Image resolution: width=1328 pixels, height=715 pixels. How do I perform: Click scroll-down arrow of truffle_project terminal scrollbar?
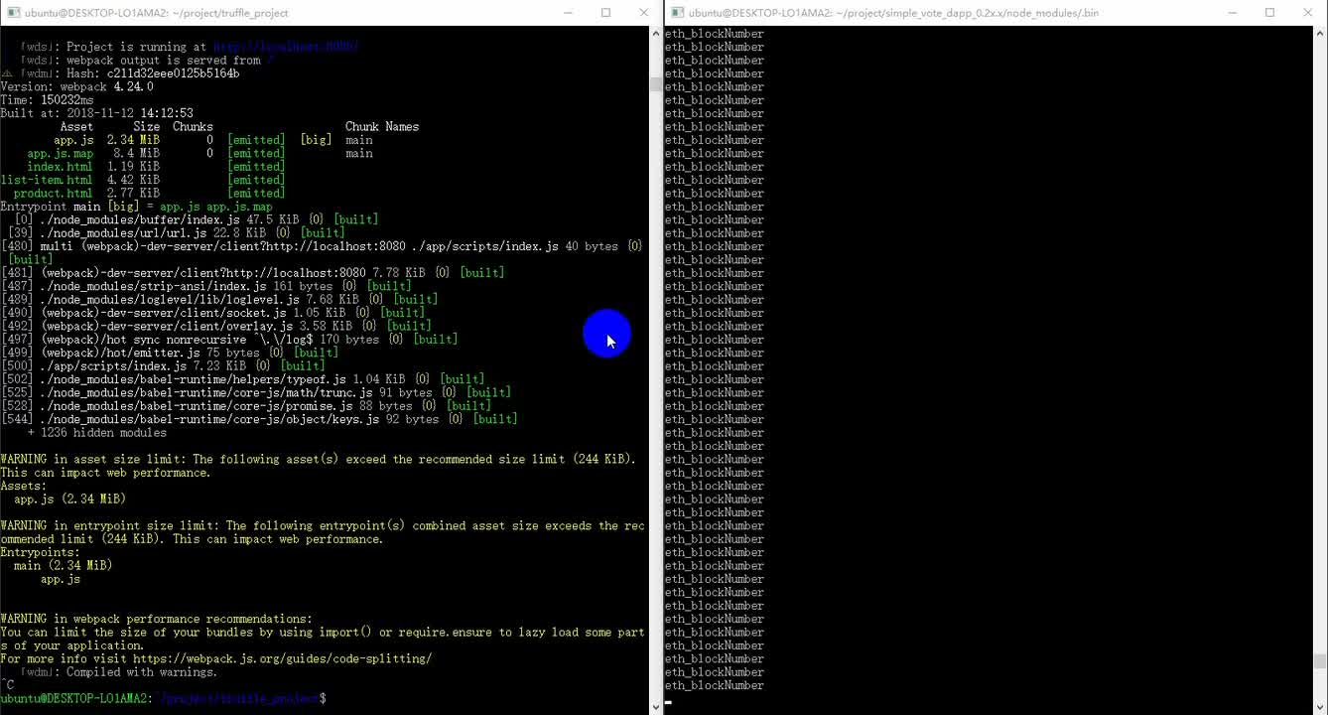(655, 707)
